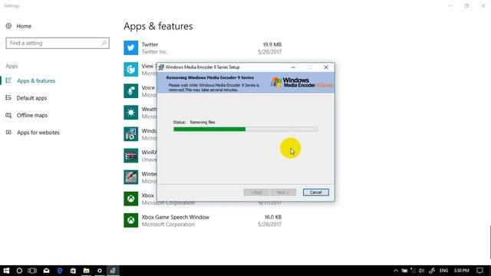Click the disabled Back button

pyautogui.click(x=256, y=192)
